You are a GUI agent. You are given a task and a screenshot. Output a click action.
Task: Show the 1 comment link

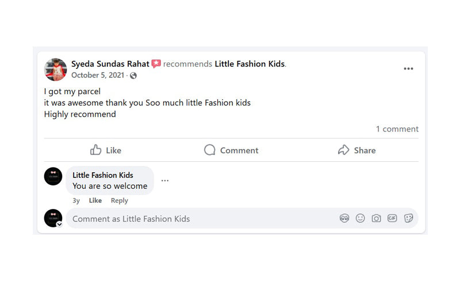[397, 129]
